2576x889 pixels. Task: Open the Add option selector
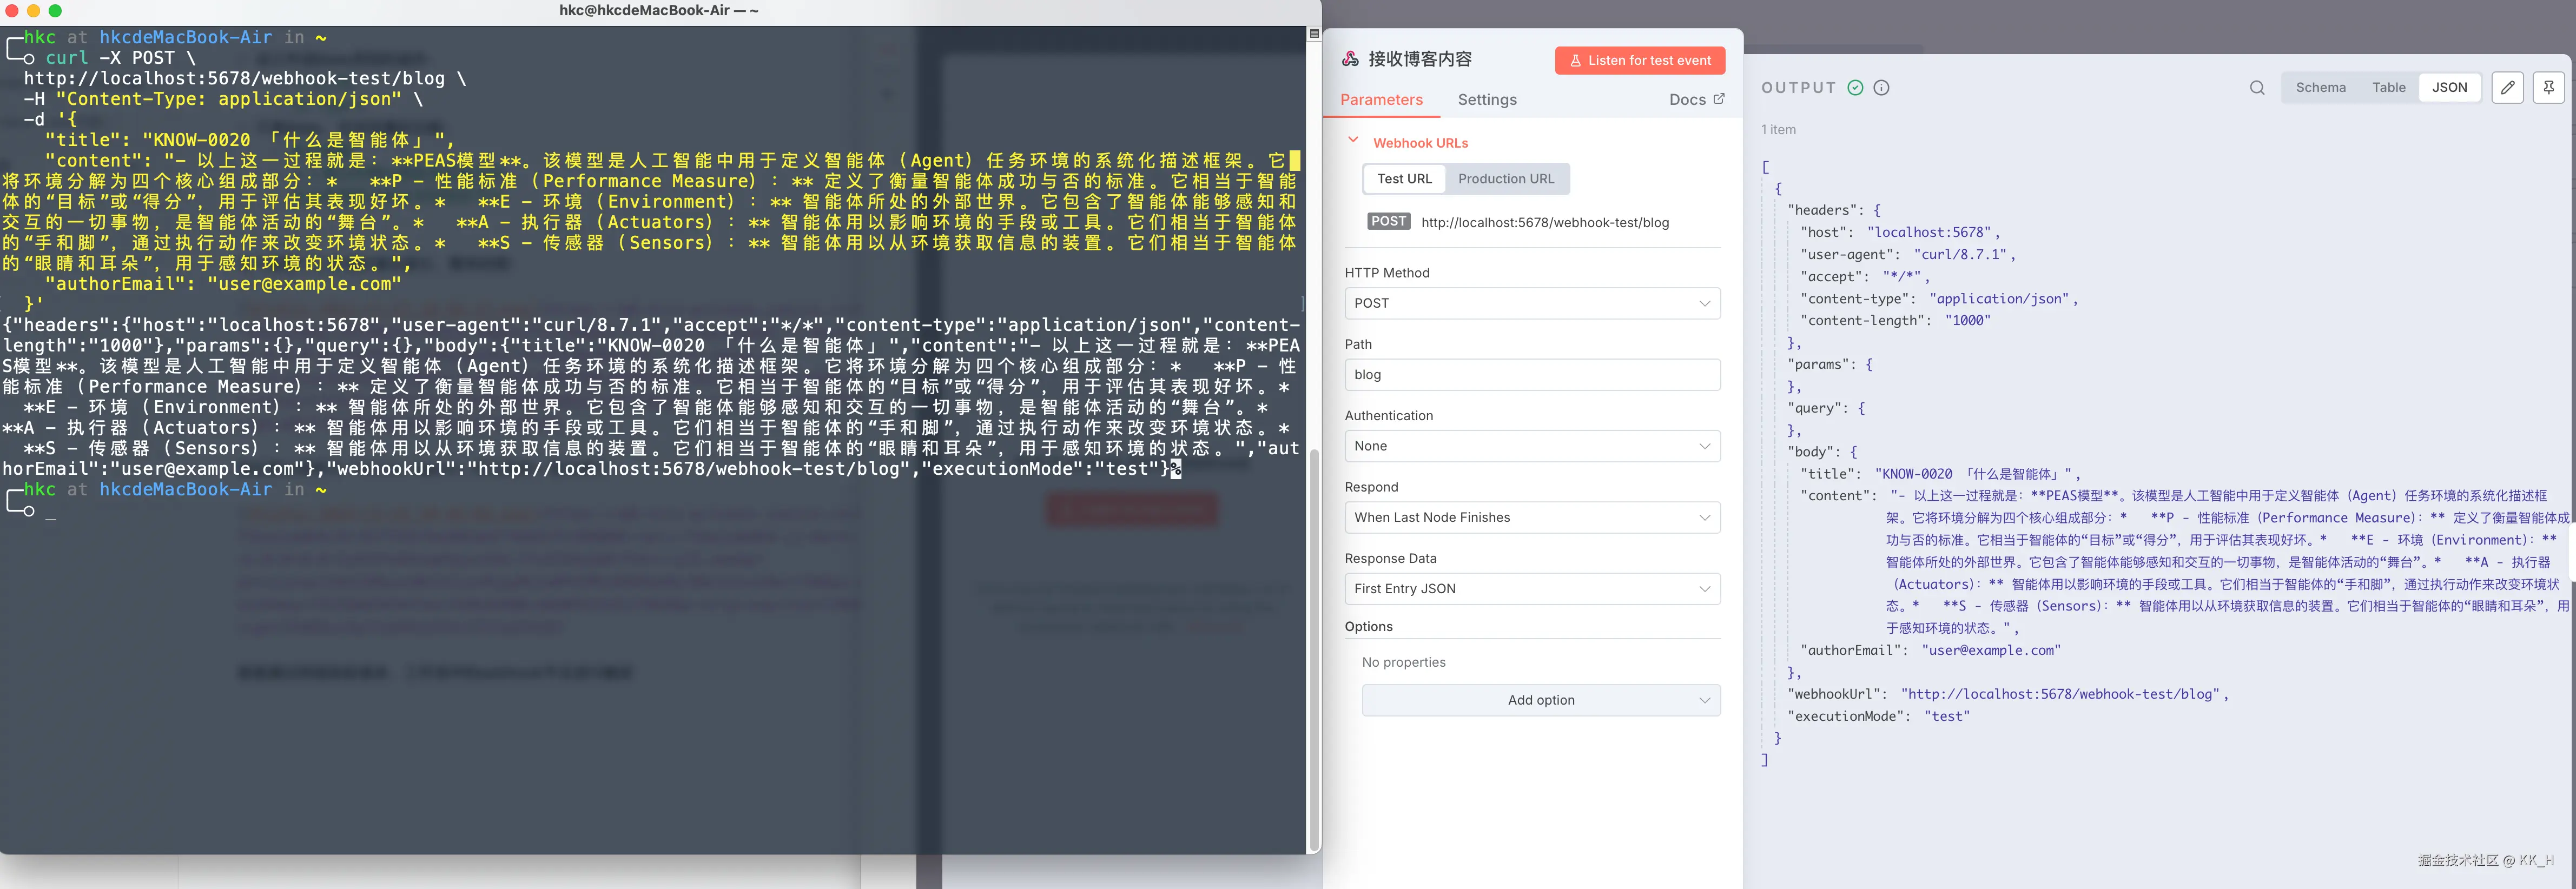pyautogui.click(x=1540, y=700)
